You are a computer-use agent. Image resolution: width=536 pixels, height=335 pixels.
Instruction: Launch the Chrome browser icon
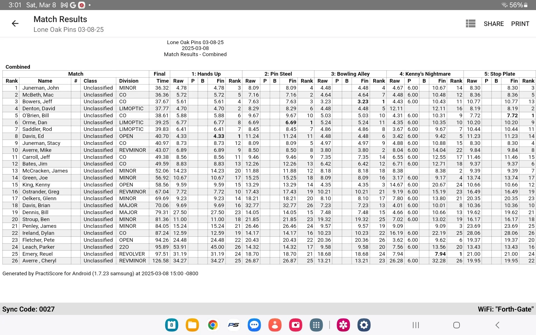[213, 325]
